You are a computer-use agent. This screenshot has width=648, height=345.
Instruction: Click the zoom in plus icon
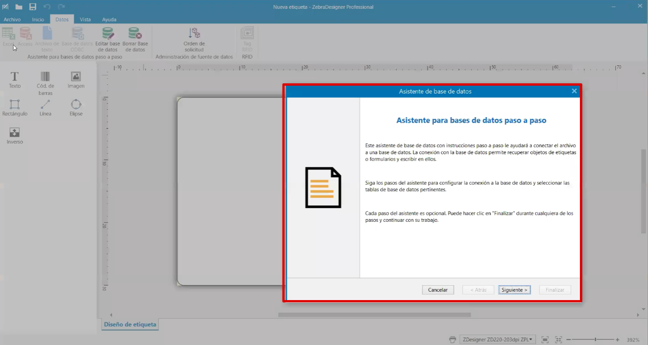[617, 339]
